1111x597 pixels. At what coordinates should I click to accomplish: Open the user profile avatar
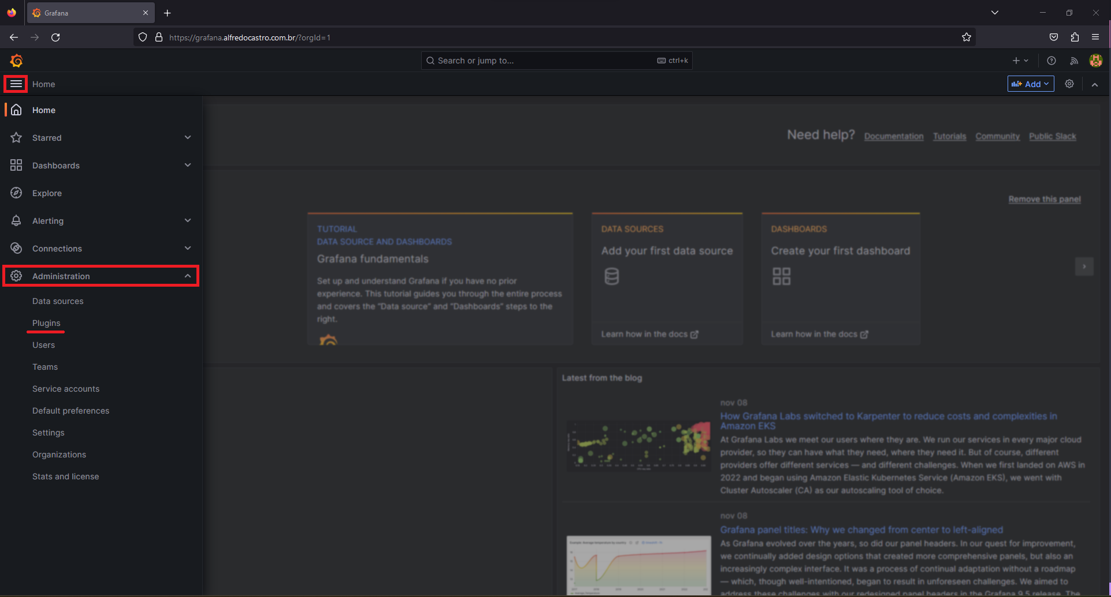[1096, 61]
